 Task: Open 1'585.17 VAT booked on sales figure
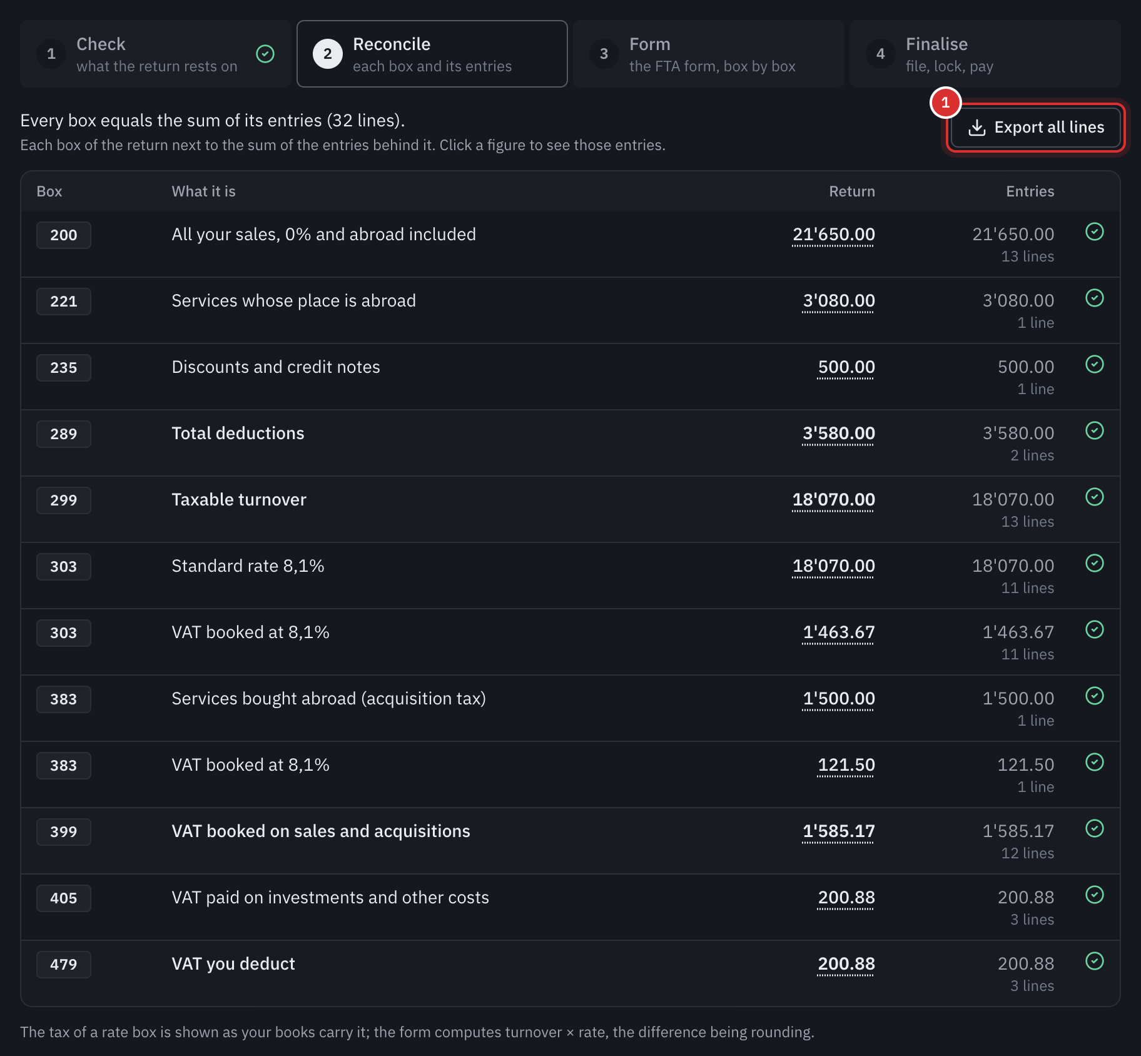pos(838,831)
